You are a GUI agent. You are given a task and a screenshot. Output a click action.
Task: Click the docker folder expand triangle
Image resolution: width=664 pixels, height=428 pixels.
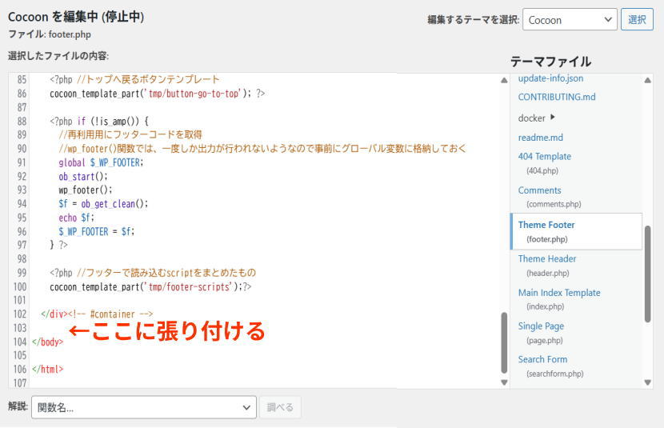pyautogui.click(x=552, y=118)
